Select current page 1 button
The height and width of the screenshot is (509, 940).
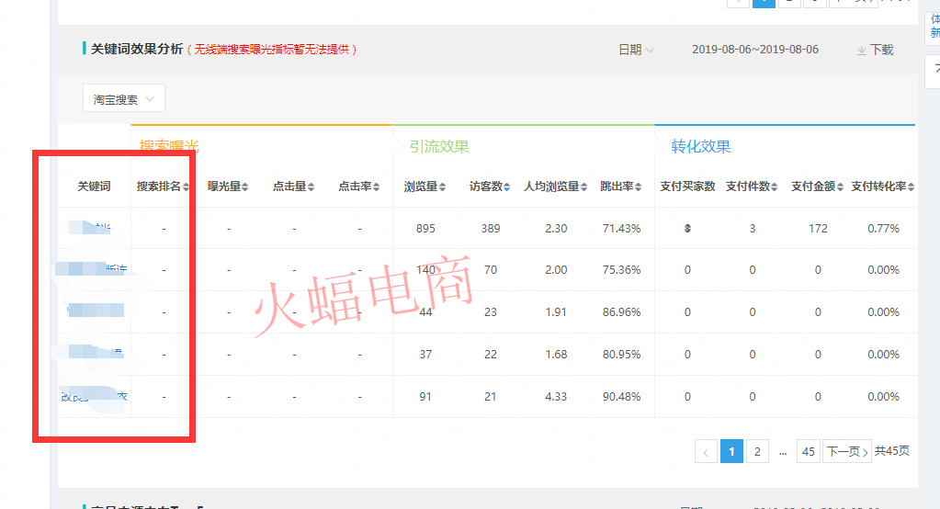tap(731, 451)
